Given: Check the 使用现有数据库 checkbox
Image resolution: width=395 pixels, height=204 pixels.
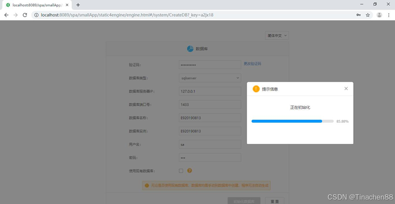Looking at the screenshot, I should point(181,171).
